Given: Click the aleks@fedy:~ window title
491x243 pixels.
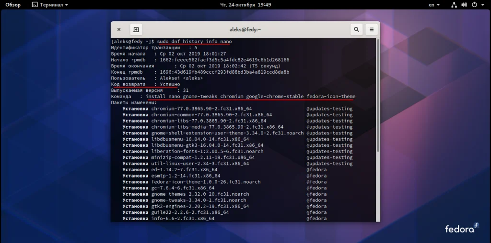Looking at the screenshot, I should pos(245,29).
